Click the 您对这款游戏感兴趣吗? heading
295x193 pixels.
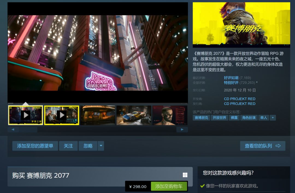[228, 173]
